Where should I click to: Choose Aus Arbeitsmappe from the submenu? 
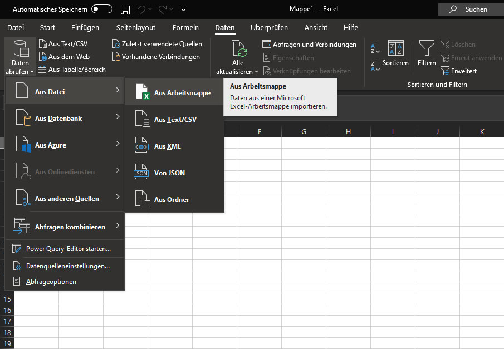174,92
